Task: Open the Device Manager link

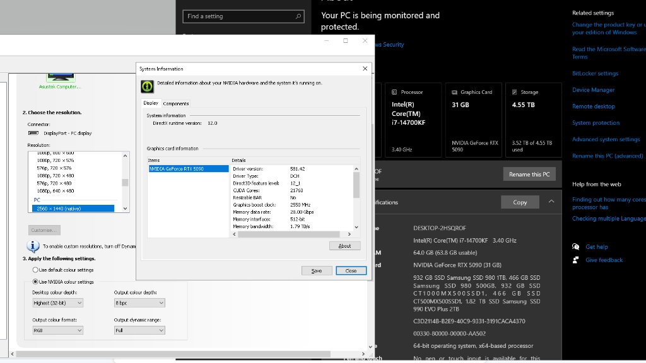Action: coord(593,90)
